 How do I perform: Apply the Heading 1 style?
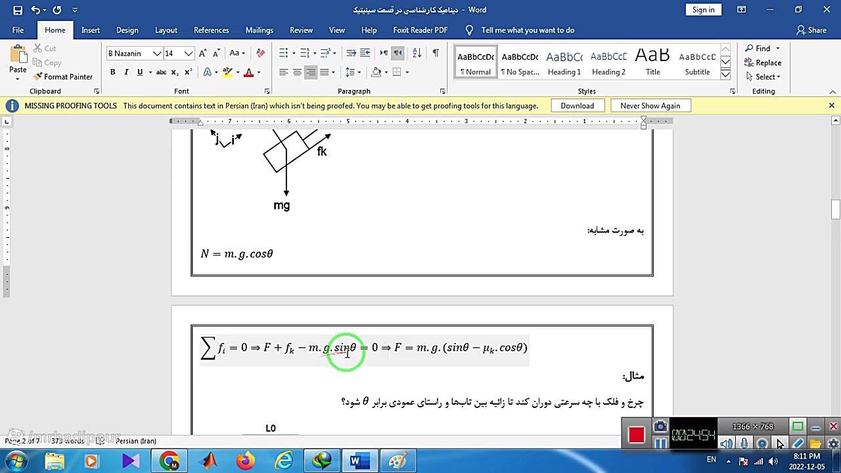[564, 63]
